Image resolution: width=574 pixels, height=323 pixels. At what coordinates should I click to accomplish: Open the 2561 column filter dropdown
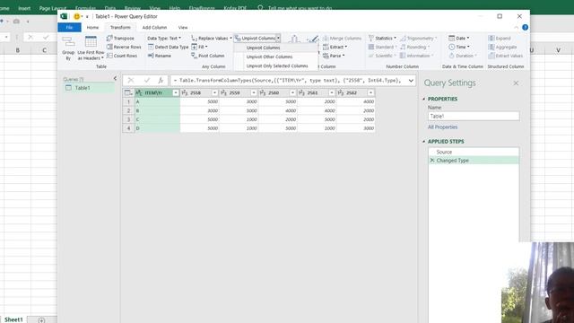pos(332,92)
